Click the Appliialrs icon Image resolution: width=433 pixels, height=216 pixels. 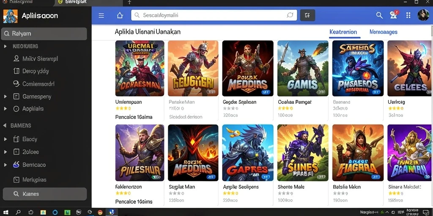click(16, 109)
